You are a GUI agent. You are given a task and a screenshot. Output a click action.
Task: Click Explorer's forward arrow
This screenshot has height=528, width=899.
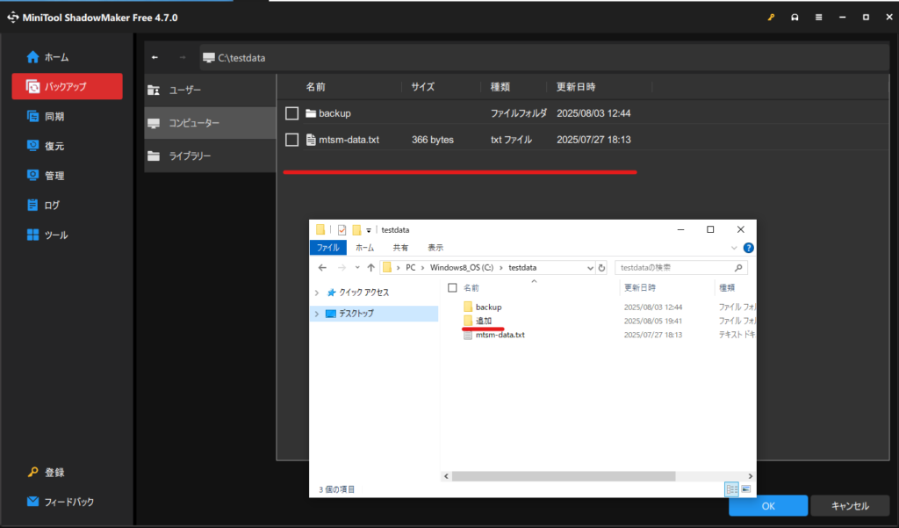(342, 267)
